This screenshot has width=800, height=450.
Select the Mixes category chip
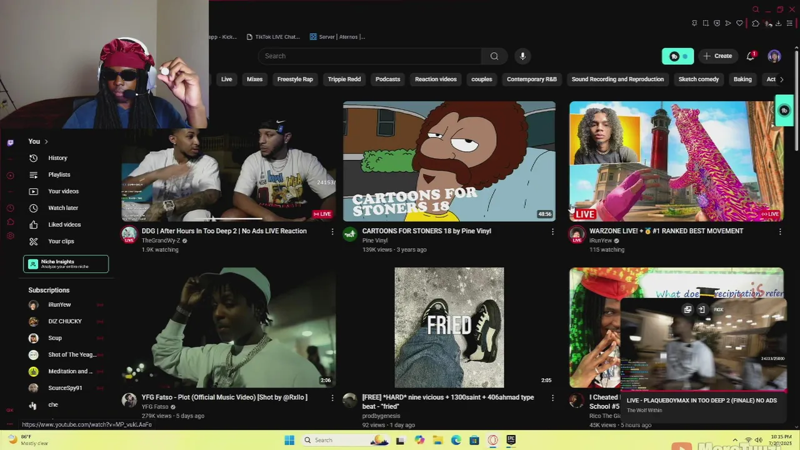254,79
